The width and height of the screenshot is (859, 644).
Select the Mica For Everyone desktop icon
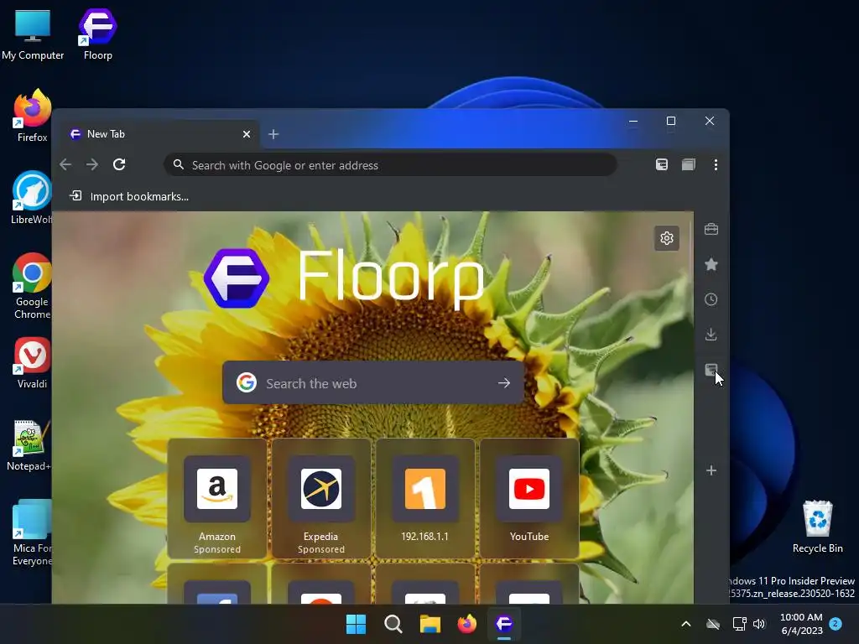tap(31, 532)
